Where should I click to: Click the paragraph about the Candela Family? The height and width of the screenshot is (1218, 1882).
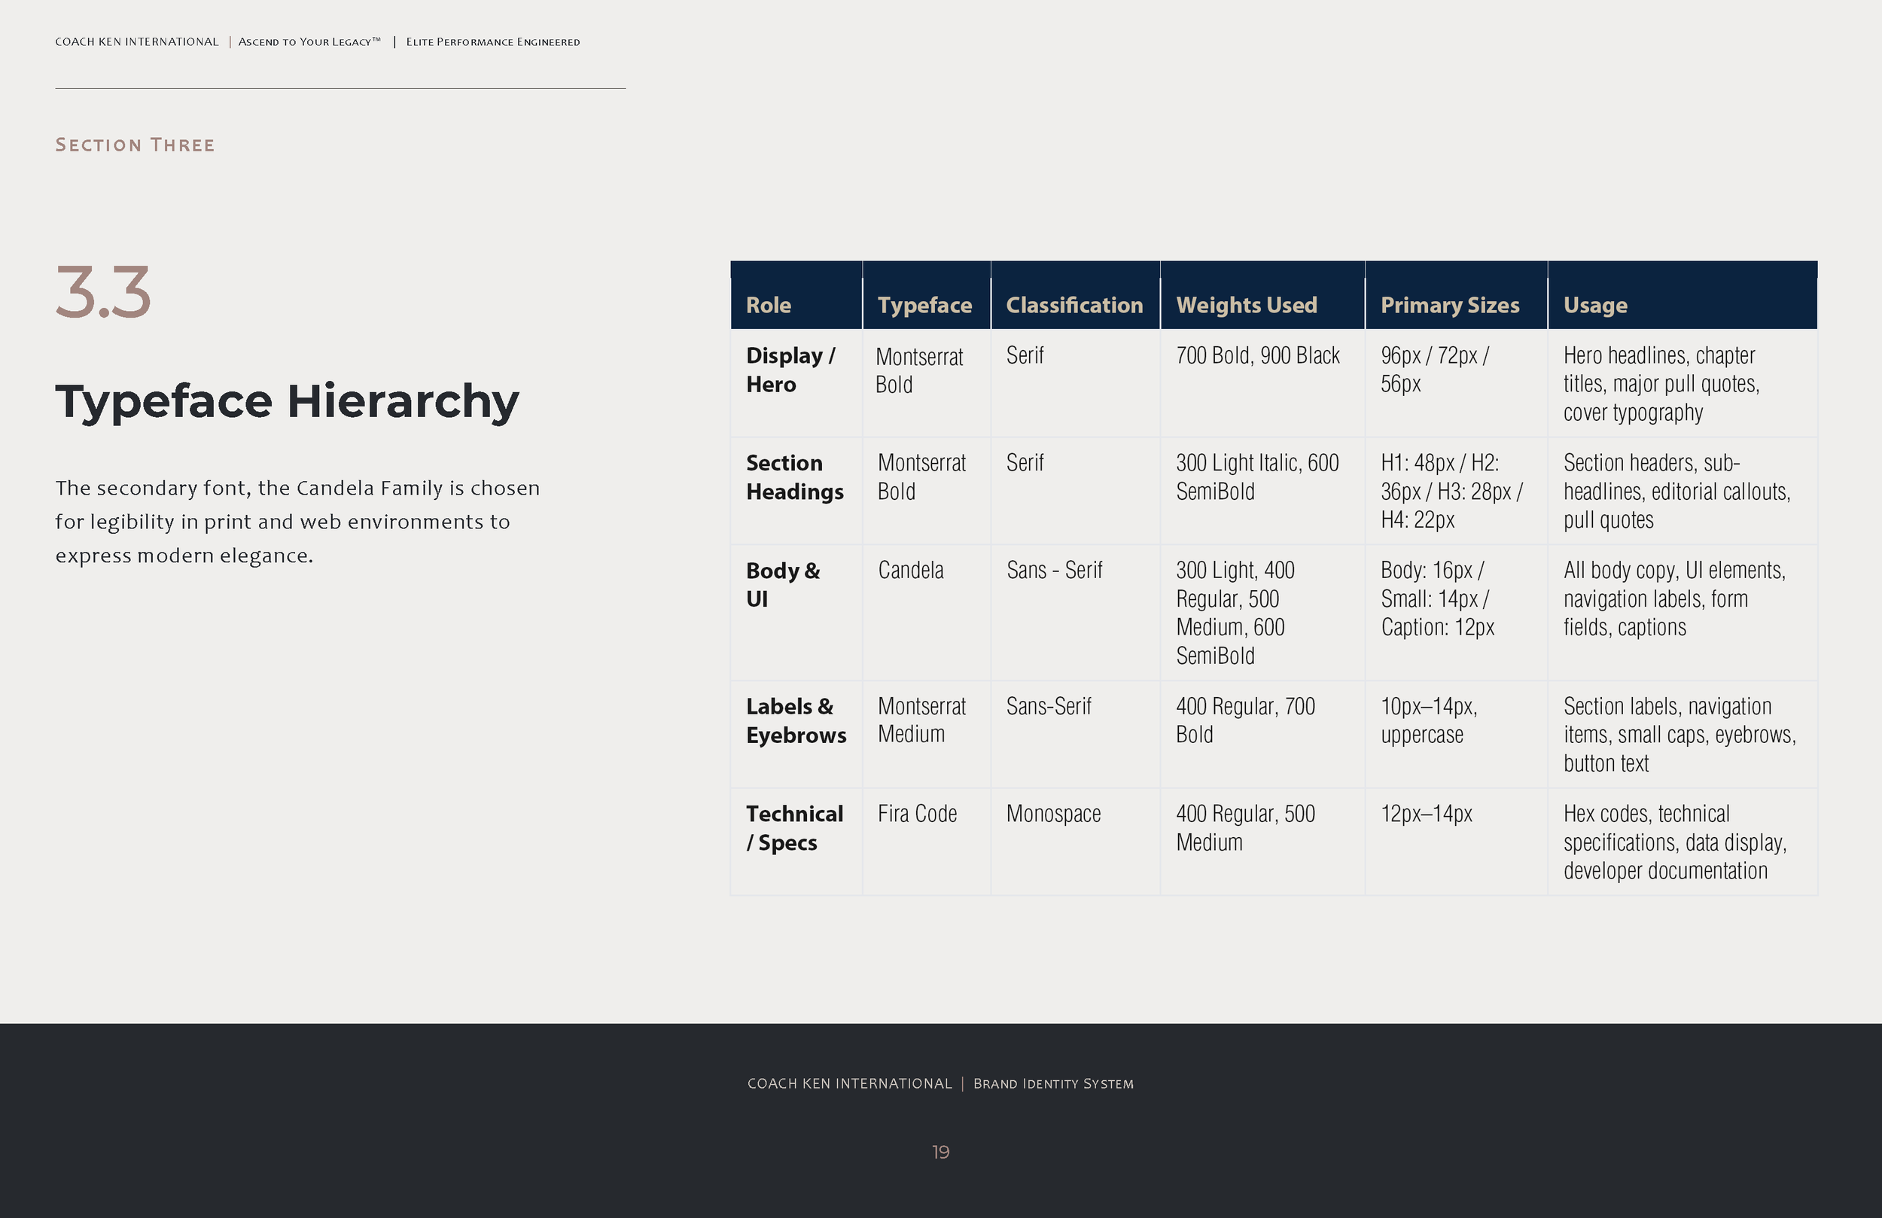coord(297,521)
